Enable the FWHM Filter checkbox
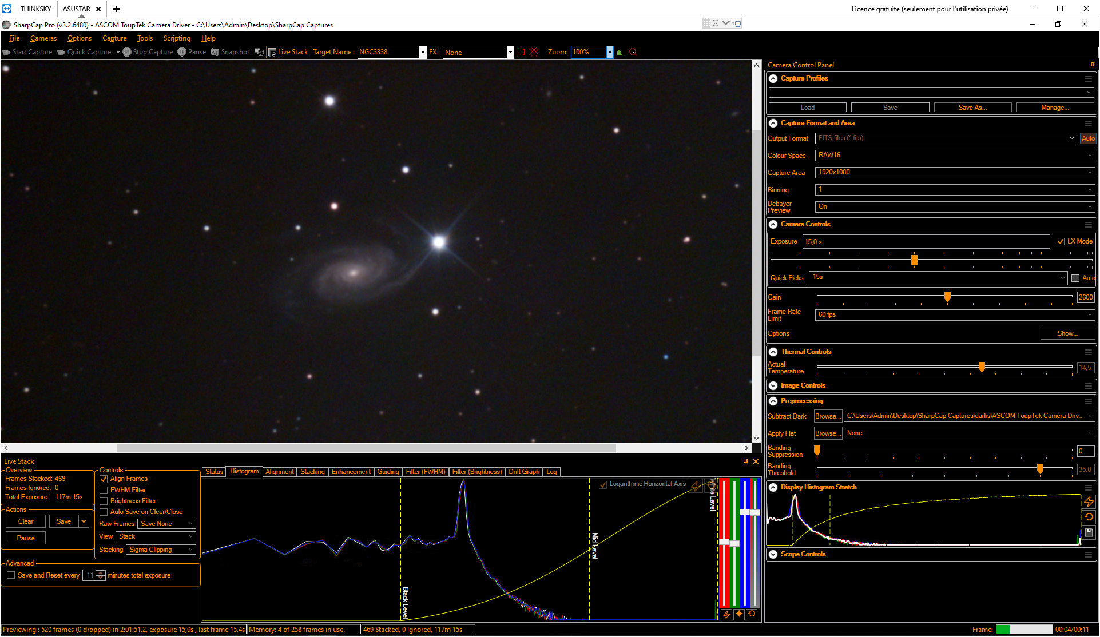This screenshot has width=1100, height=637. click(104, 491)
